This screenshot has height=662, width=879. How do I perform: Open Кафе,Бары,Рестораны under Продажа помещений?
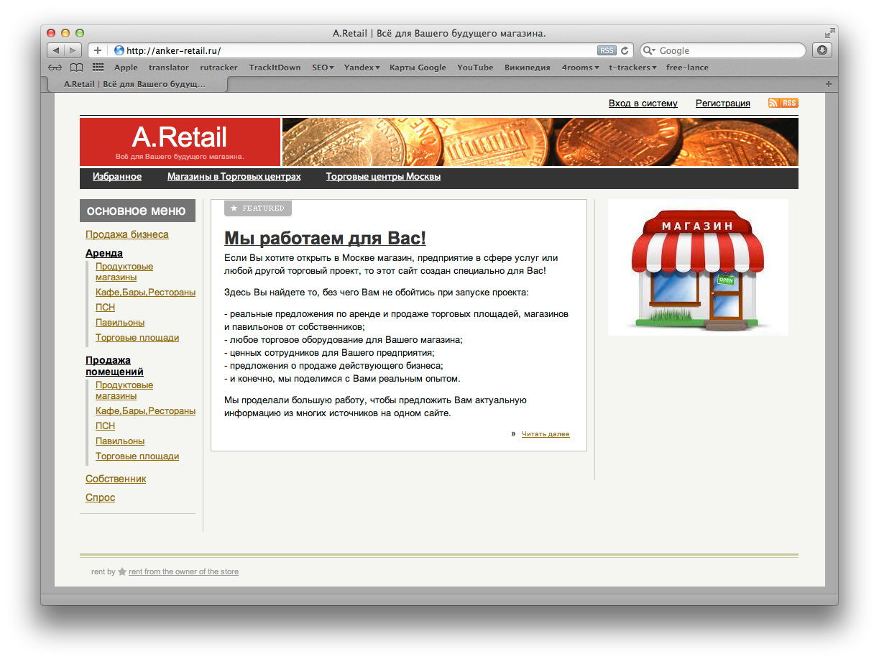pos(146,411)
